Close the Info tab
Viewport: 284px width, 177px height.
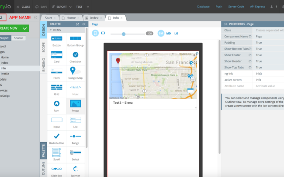pos(121,18)
